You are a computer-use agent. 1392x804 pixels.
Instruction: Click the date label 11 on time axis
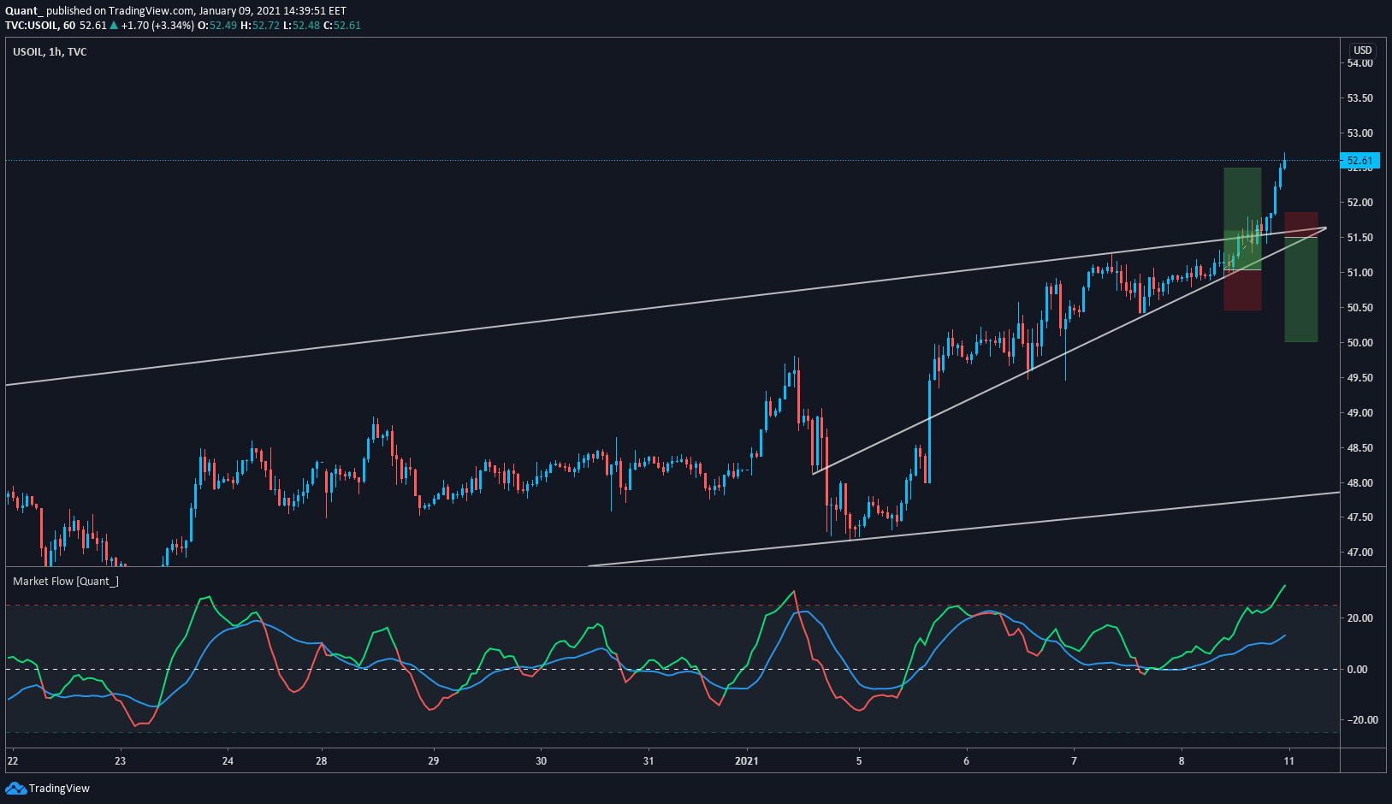pyautogui.click(x=1288, y=761)
